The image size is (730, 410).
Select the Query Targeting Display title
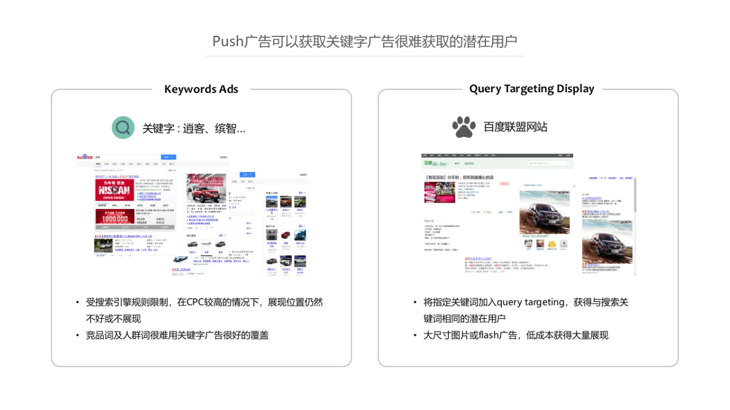coord(531,89)
